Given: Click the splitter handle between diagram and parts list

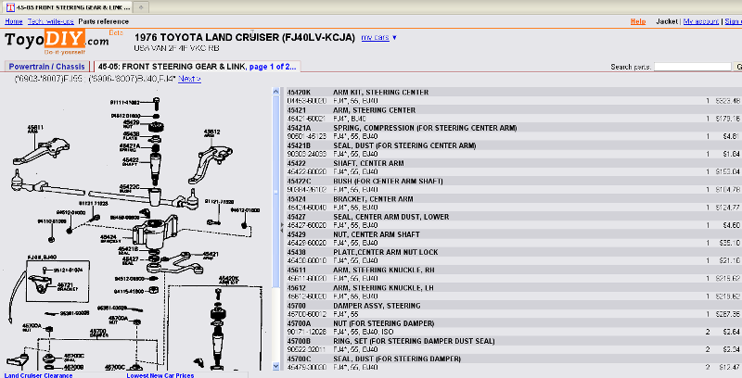Looking at the screenshot, I should [x=281, y=226].
